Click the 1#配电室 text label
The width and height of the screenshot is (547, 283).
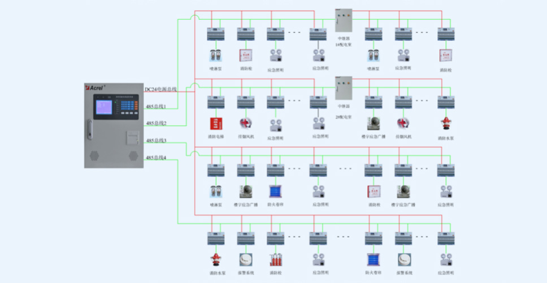pyautogui.click(x=344, y=45)
